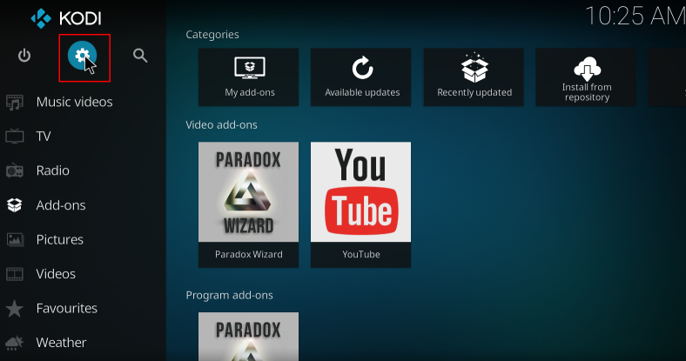Image resolution: width=686 pixels, height=361 pixels.
Task: Click the YouTube label text
Action: pos(361,254)
